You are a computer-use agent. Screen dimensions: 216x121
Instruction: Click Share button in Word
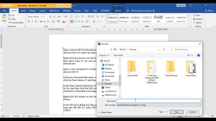tap(209, 11)
